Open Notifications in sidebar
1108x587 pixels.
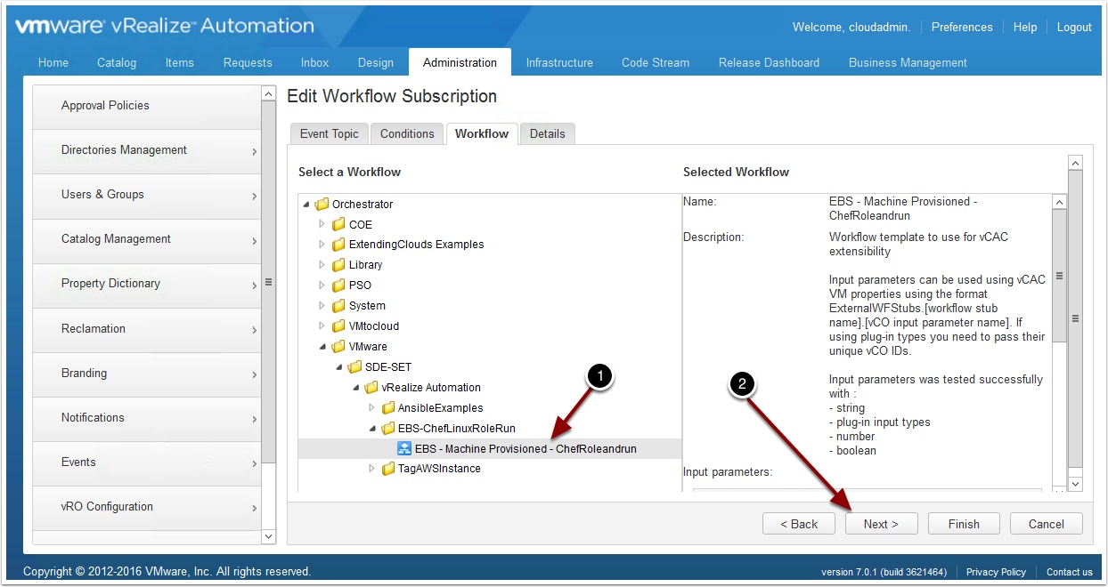(x=147, y=418)
